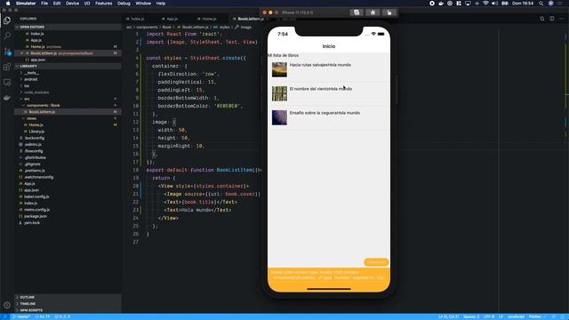
Task: Open Manage gear at activity bar bottom
Action: click(7, 305)
